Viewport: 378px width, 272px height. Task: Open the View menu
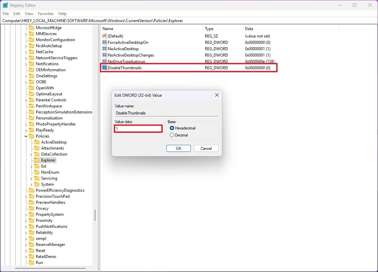(x=29, y=14)
